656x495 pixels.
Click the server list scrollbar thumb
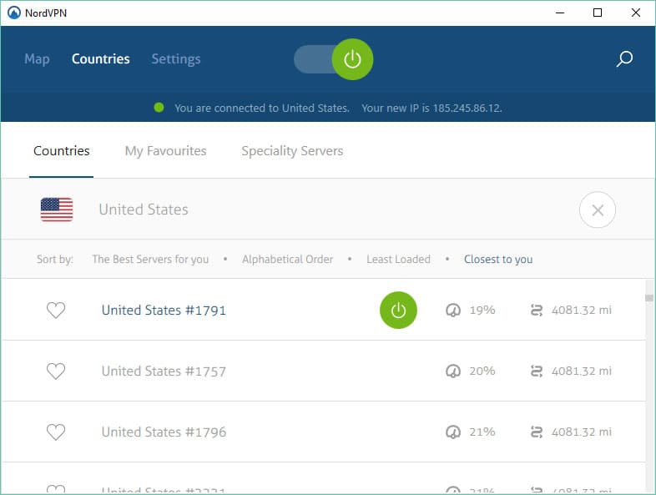click(x=648, y=297)
